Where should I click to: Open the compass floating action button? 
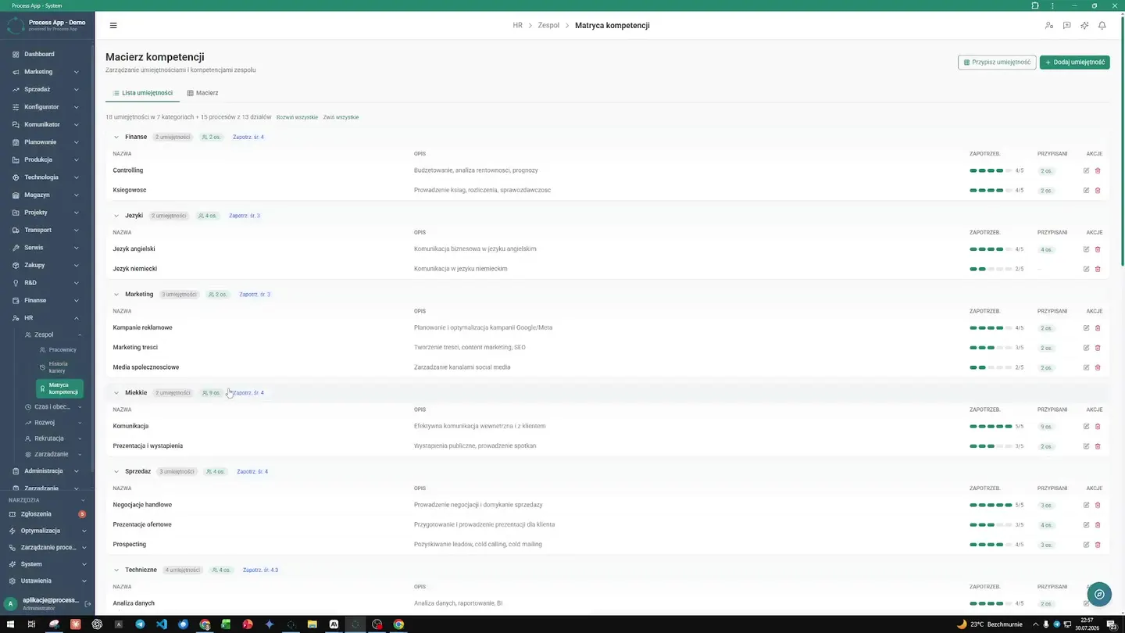point(1099,595)
